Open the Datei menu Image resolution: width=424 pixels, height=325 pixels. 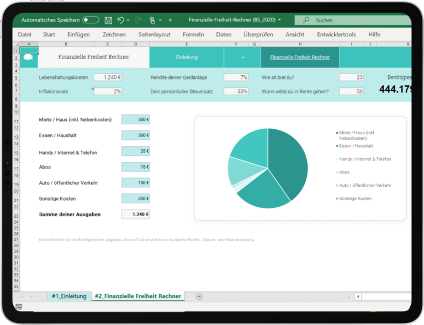point(25,34)
